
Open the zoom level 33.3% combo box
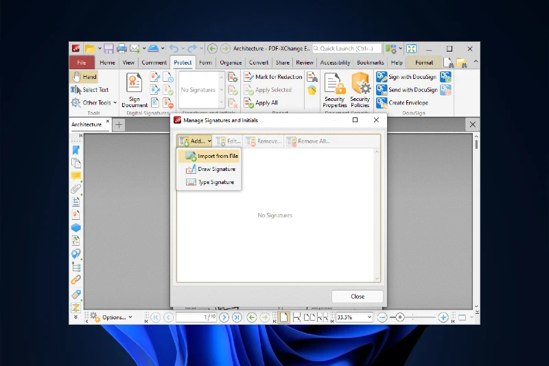click(354, 317)
